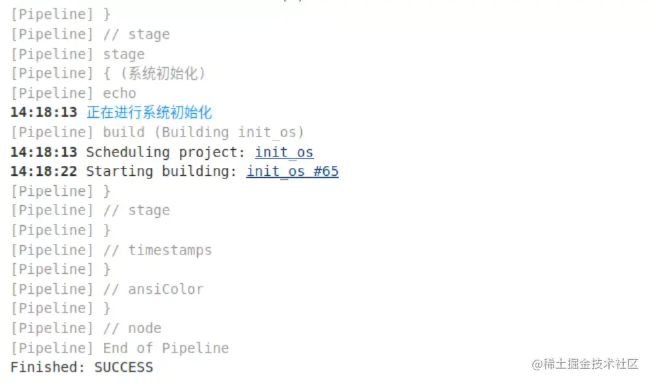Open the init_os project link
The height and width of the screenshot is (383, 651).
pos(284,152)
